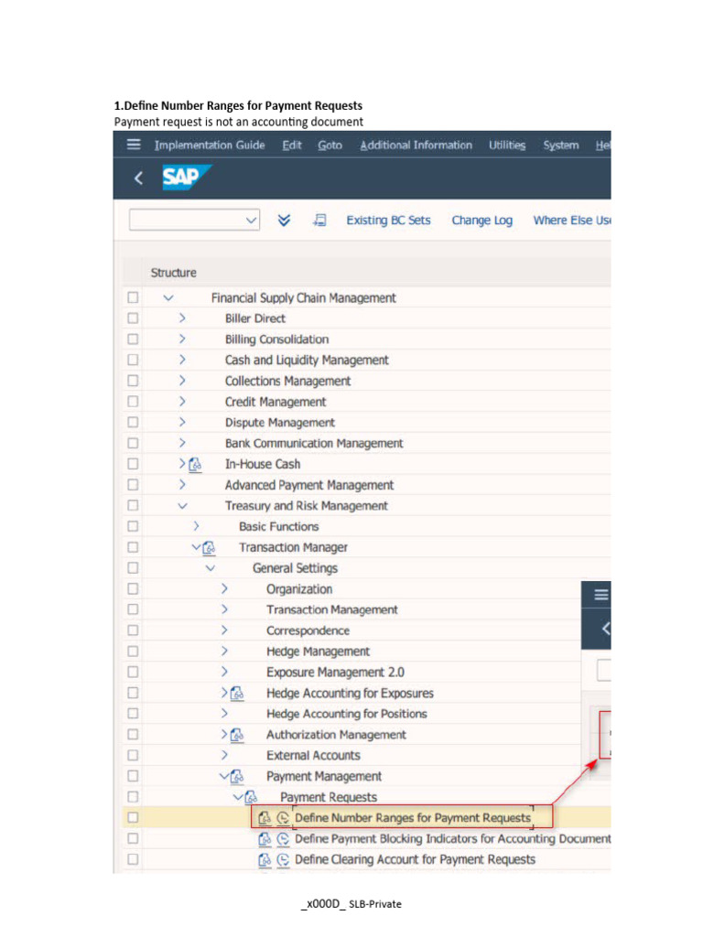Open the SAP hamburger menu icon
The width and height of the screenshot is (703, 937).
(x=134, y=145)
